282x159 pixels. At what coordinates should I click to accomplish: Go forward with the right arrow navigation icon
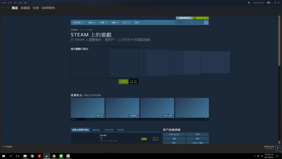coord(8,8)
